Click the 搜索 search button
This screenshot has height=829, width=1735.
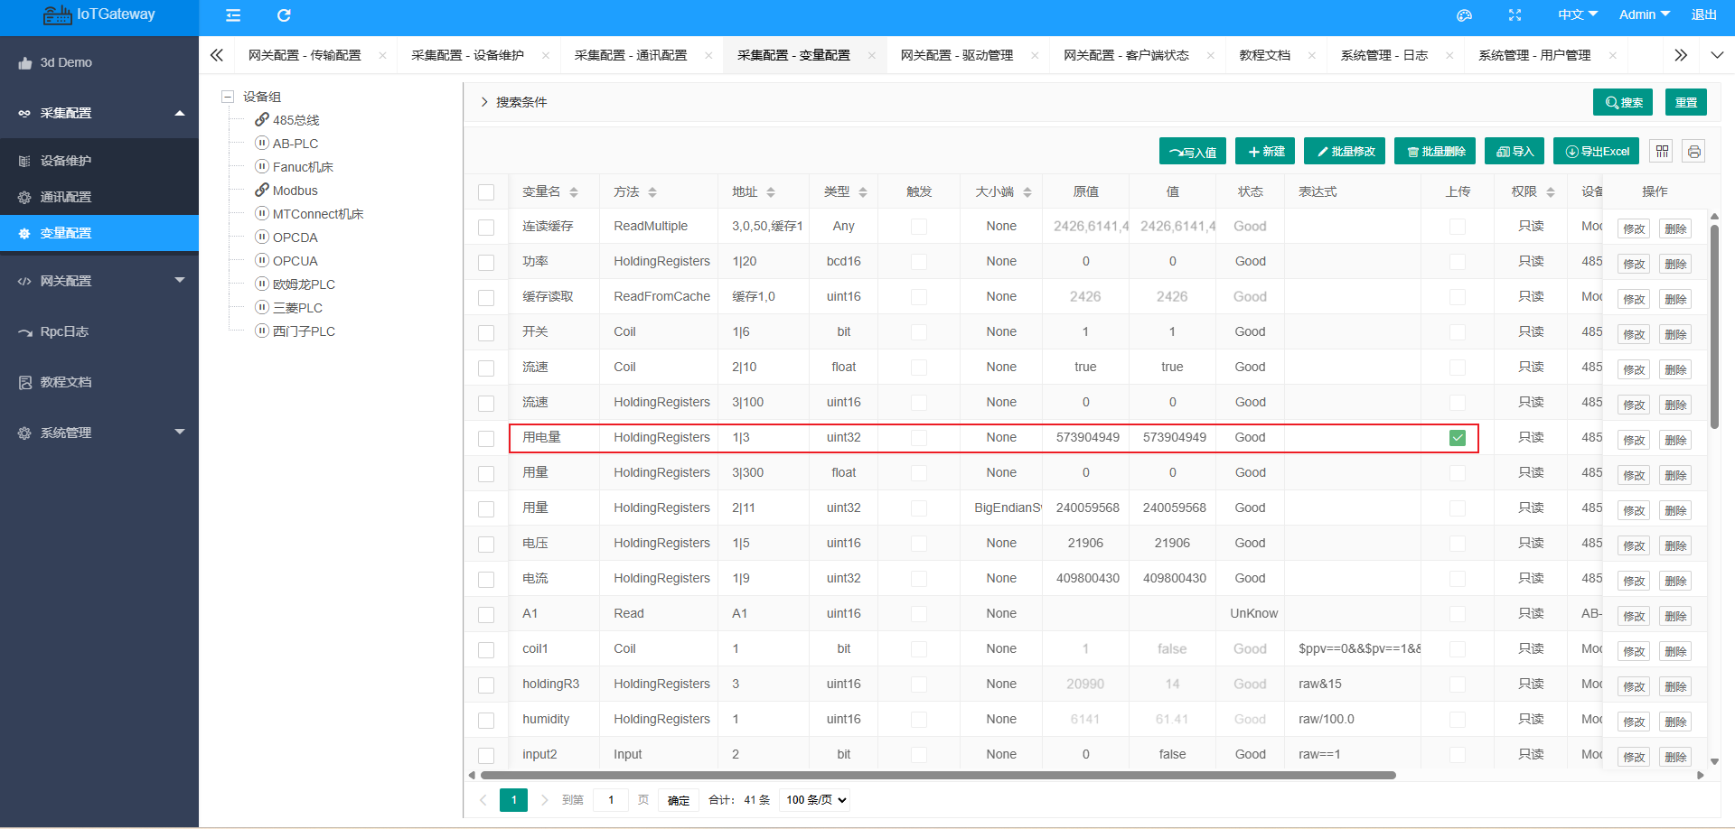click(x=1623, y=102)
